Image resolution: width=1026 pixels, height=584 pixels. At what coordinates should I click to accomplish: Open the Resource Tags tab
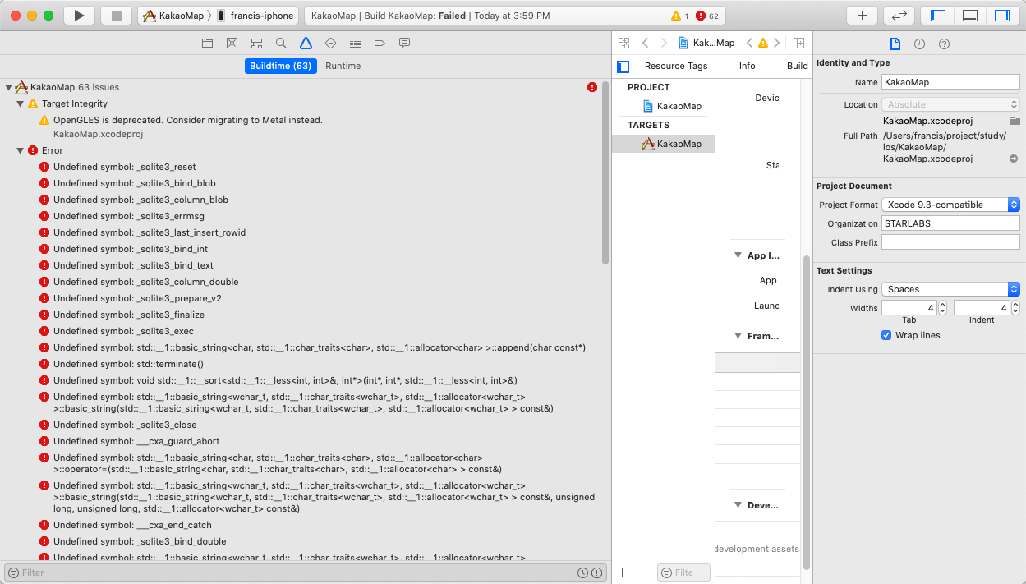pos(676,66)
